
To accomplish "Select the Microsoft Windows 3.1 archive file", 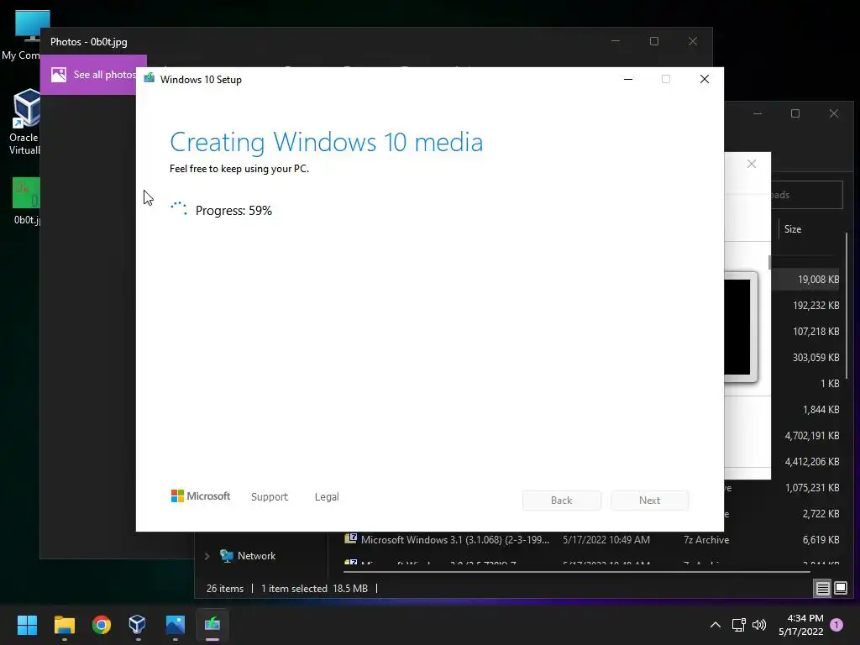I will (x=454, y=540).
